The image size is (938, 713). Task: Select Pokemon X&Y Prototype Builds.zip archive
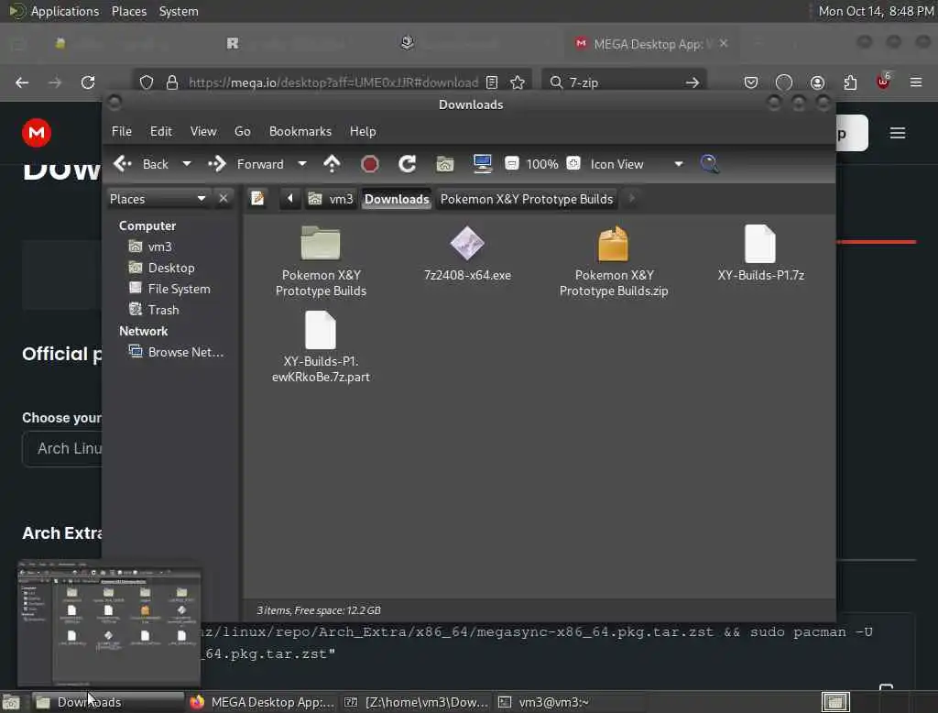(613, 261)
